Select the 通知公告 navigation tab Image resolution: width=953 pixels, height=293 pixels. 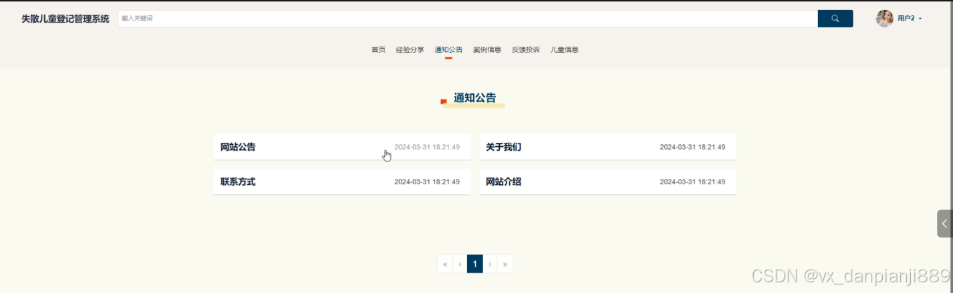(x=448, y=49)
